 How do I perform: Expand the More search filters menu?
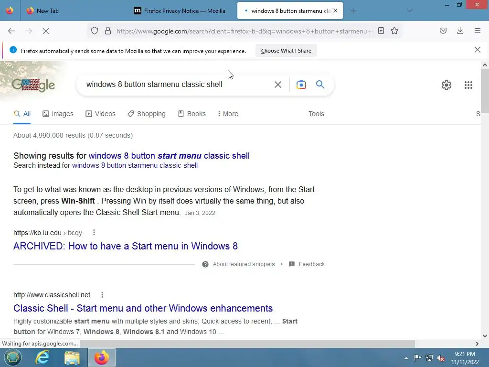tap(228, 114)
